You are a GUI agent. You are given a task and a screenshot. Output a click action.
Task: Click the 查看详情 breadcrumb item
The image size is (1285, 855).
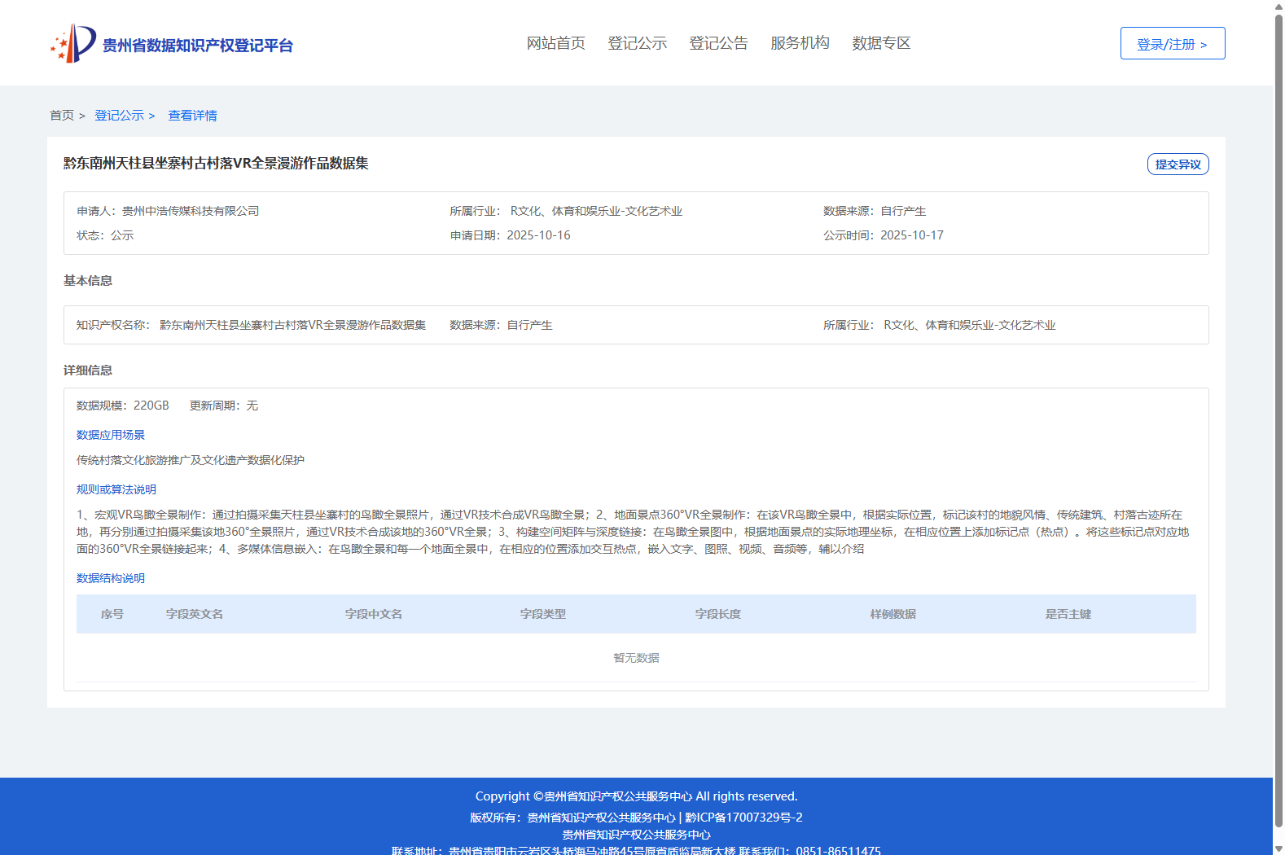pyautogui.click(x=192, y=116)
